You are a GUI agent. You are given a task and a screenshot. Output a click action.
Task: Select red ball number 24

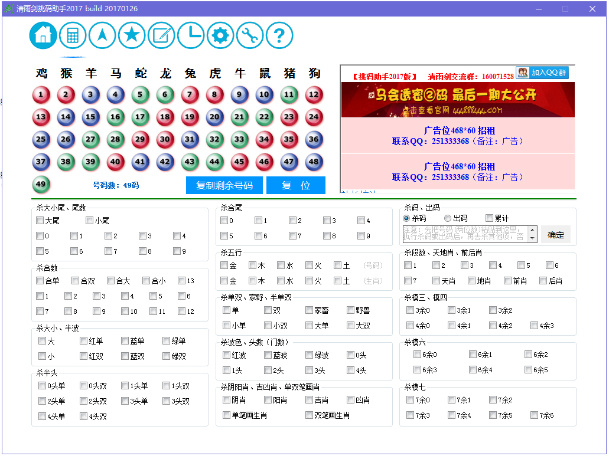coord(314,117)
